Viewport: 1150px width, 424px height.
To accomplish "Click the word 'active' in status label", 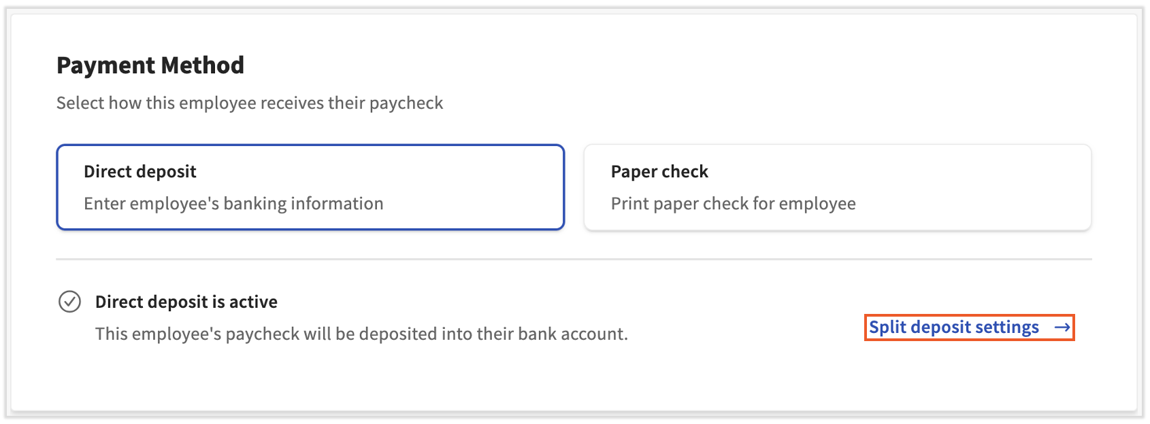I will pyautogui.click(x=253, y=302).
